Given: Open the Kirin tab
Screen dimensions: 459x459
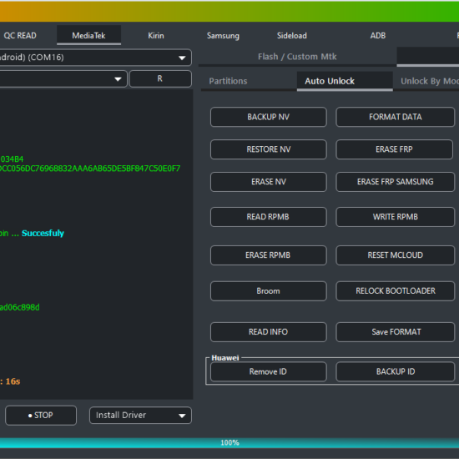Looking at the screenshot, I should point(156,36).
